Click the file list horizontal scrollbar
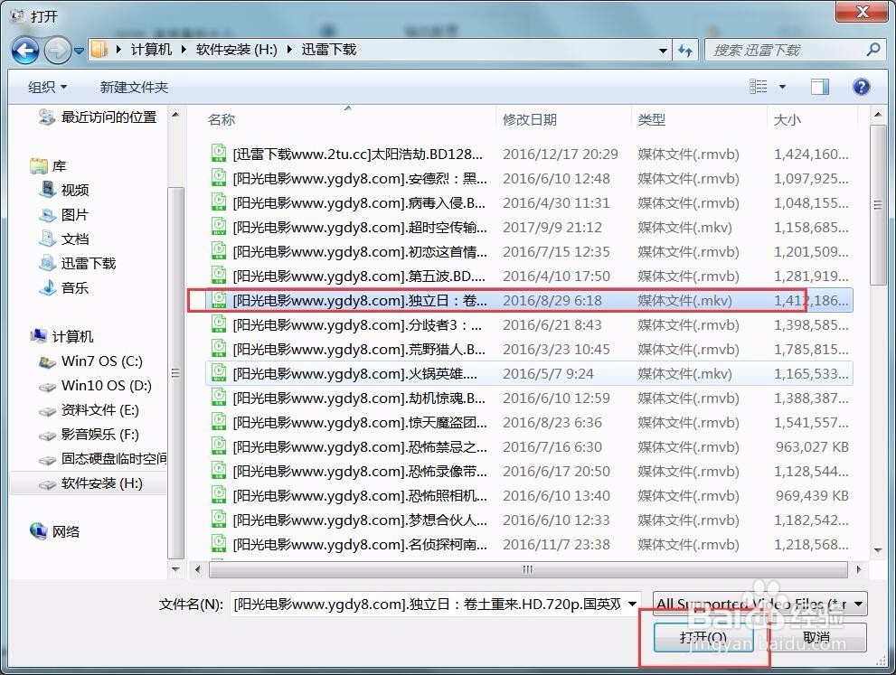The height and width of the screenshot is (675, 896). [x=527, y=569]
